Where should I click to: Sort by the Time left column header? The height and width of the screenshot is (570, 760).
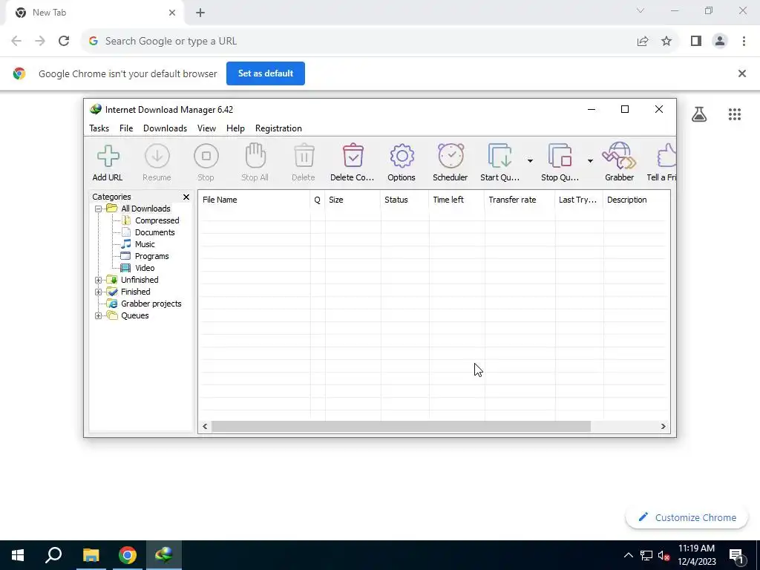pyautogui.click(x=456, y=200)
